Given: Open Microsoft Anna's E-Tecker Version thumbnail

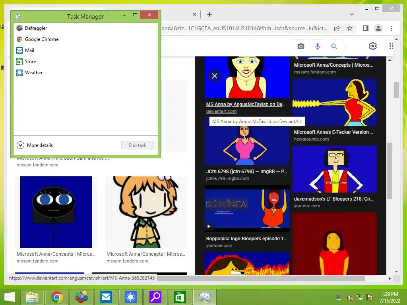Looking at the screenshot, I should pos(335,102).
